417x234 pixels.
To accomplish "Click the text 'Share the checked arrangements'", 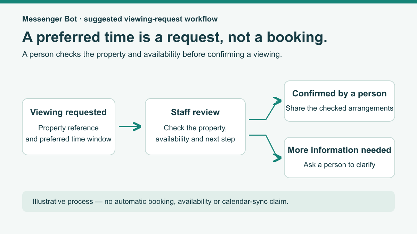I will click(340, 108).
